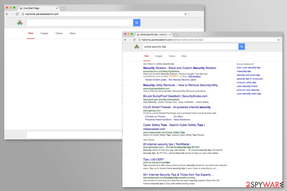This screenshot has height=191, width=287.
Task: Click the front window address bar URL
Action: (x=209, y=40)
